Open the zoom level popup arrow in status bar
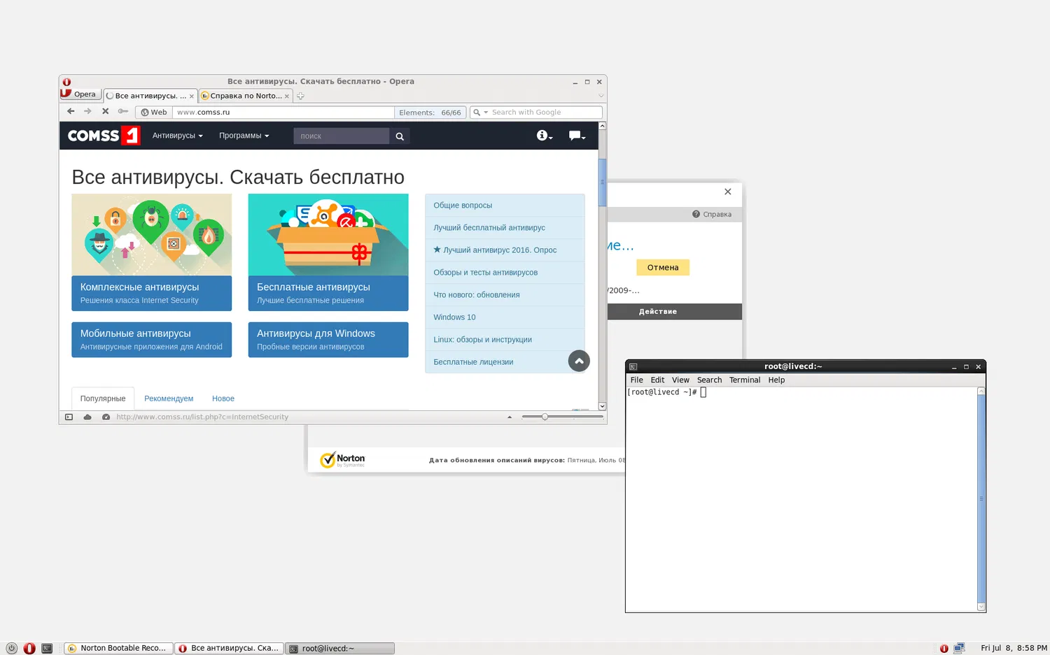 [510, 417]
